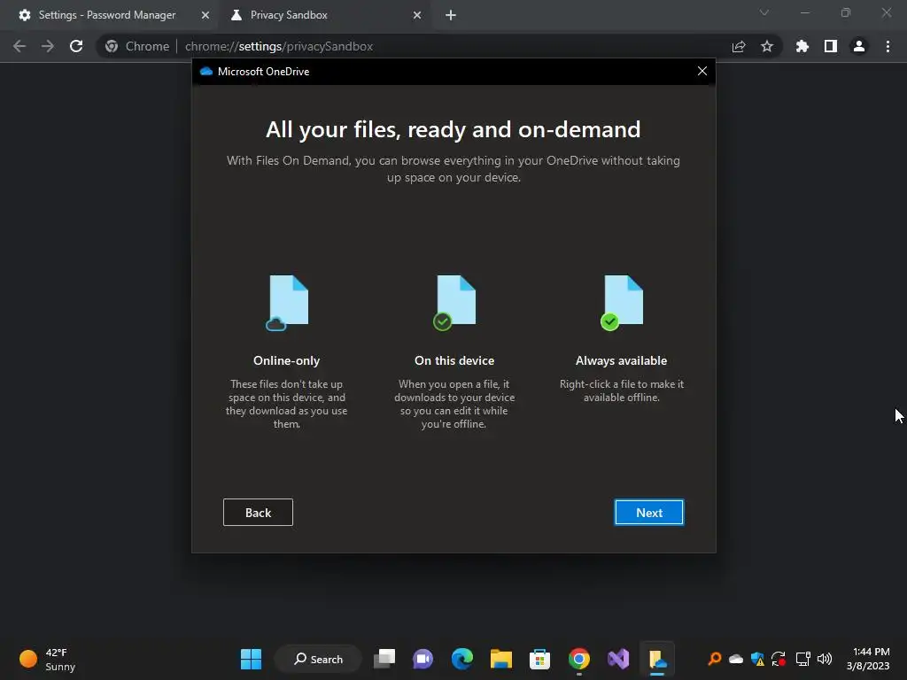Click the sync update tray icon
The height and width of the screenshot is (680, 907).
coord(779,659)
